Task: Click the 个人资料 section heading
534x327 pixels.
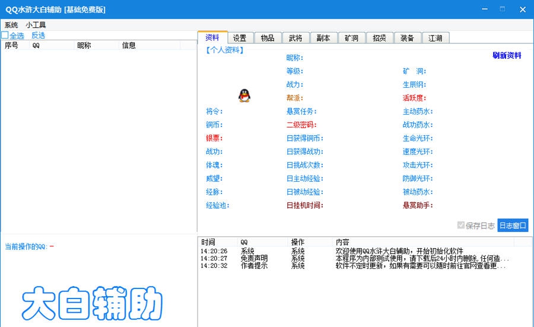Action: tap(224, 50)
